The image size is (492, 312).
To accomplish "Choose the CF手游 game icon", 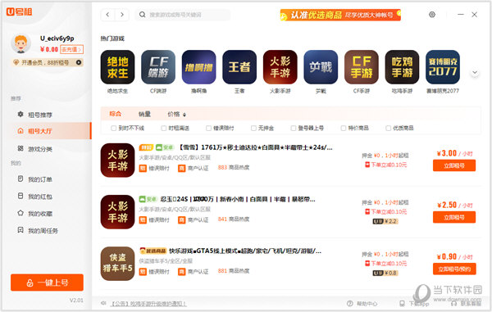I will 361,67.
